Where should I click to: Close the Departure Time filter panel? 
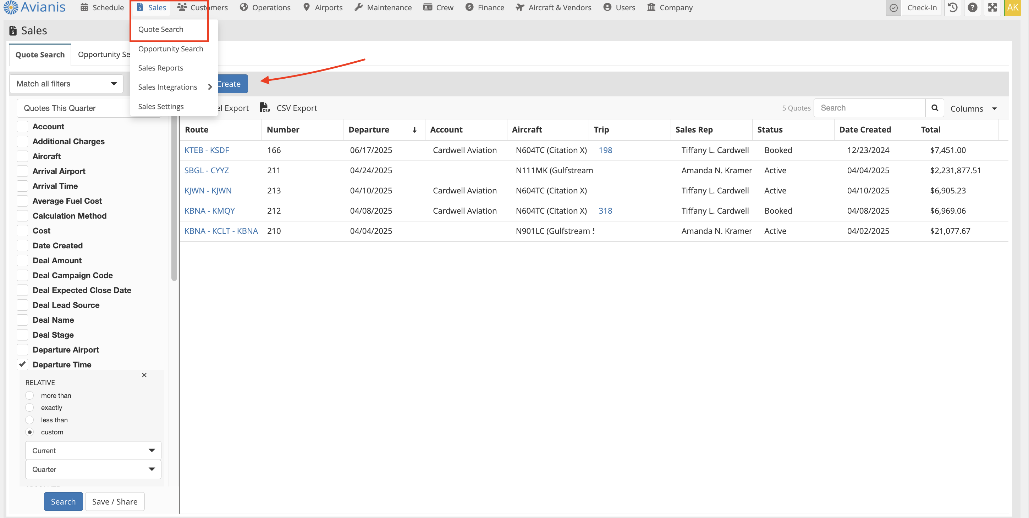point(144,375)
